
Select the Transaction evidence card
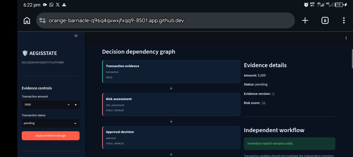(x=171, y=72)
